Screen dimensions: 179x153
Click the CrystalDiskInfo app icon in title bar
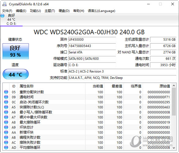[5, 4]
